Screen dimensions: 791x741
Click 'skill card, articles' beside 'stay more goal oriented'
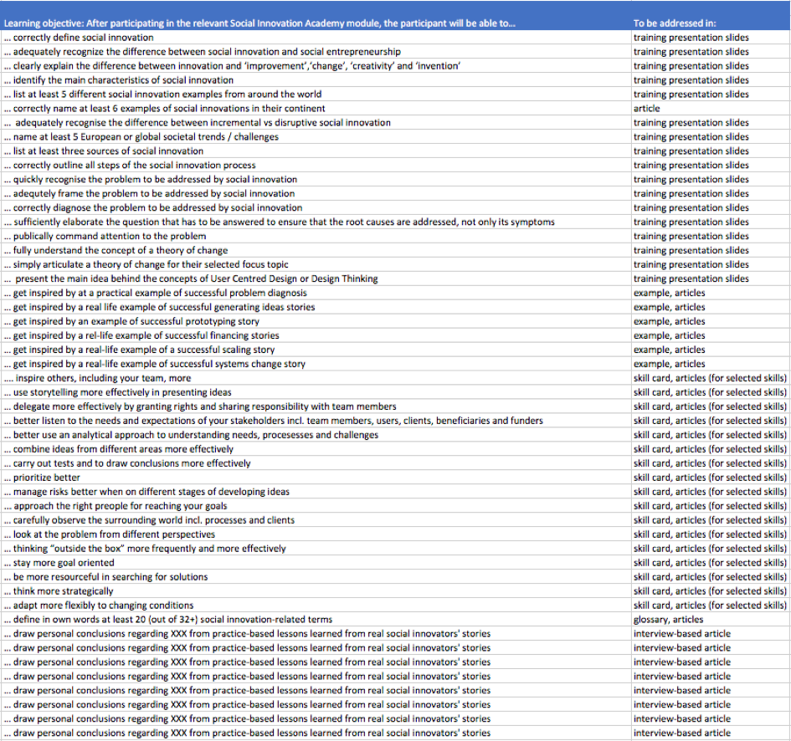pos(711,563)
